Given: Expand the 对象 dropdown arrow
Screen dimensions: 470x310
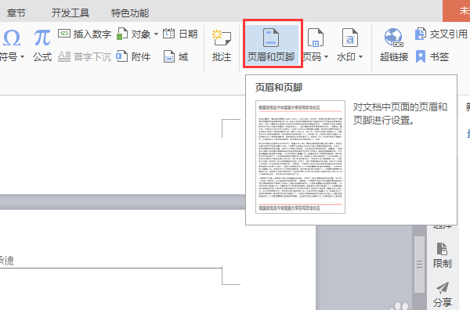Looking at the screenshot, I should pyautogui.click(x=156, y=34).
